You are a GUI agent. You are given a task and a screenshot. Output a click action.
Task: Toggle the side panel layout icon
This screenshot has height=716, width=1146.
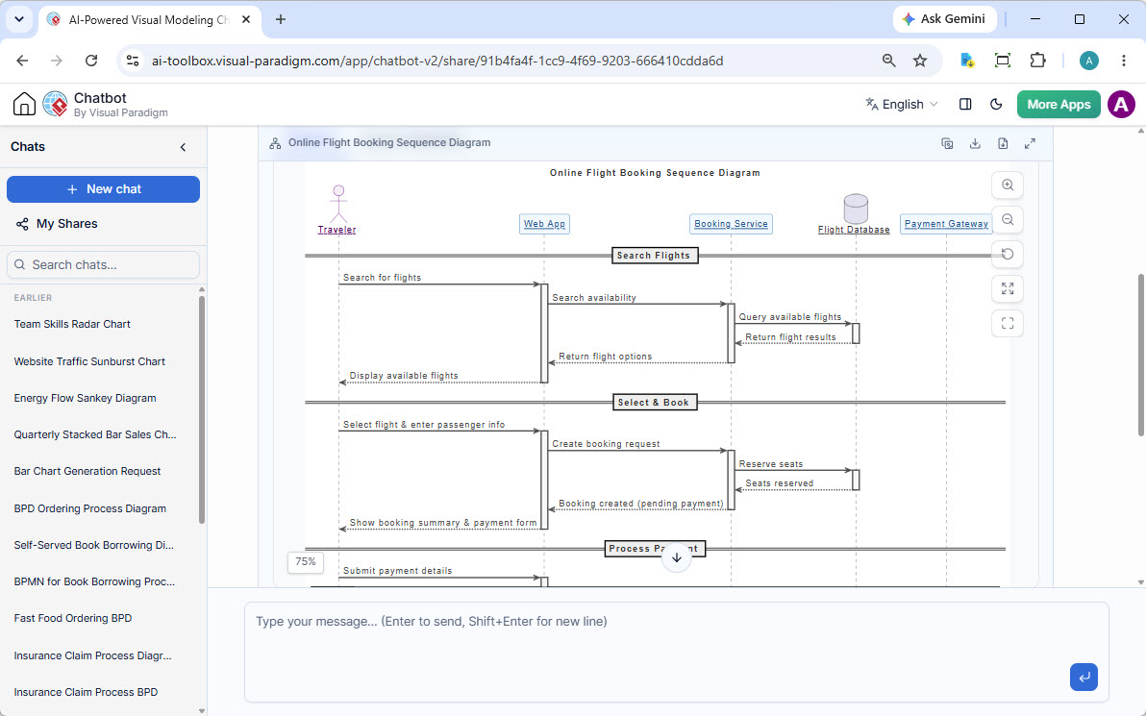click(964, 105)
